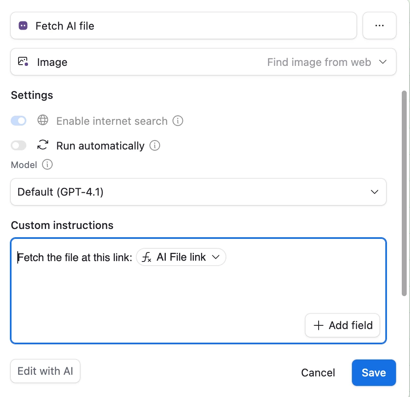This screenshot has width=410, height=397.
Task: Click the purple AI agent icon
Action: pos(23,26)
